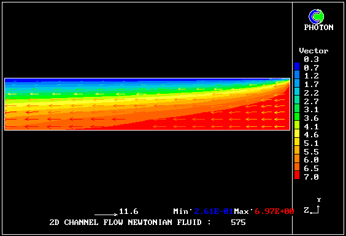Screen dimensions: 346x236
Task: Click the yellow swatch beside 4.6
Action: pyautogui.click(x=297, y=133)
